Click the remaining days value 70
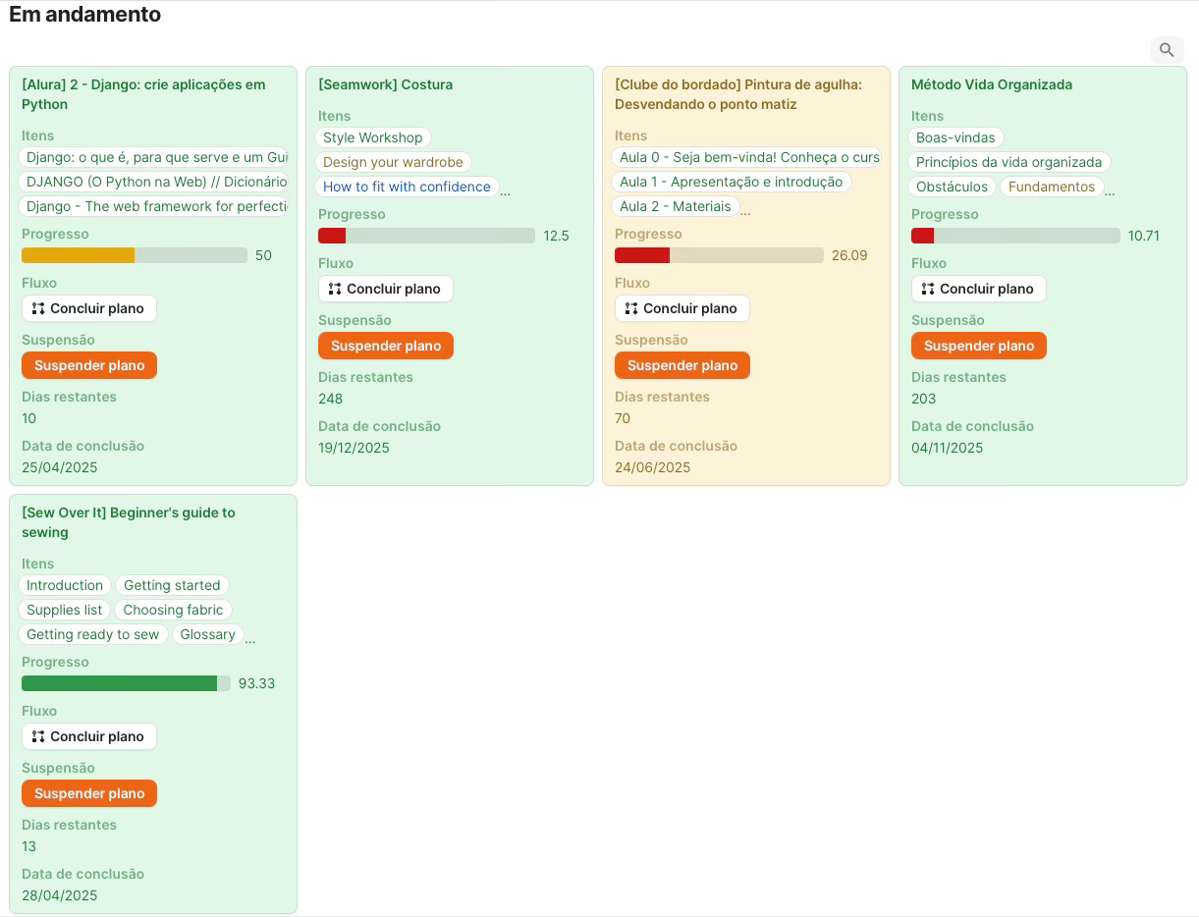The width and height of the screenshot is (1199, 917). point(623,418)
